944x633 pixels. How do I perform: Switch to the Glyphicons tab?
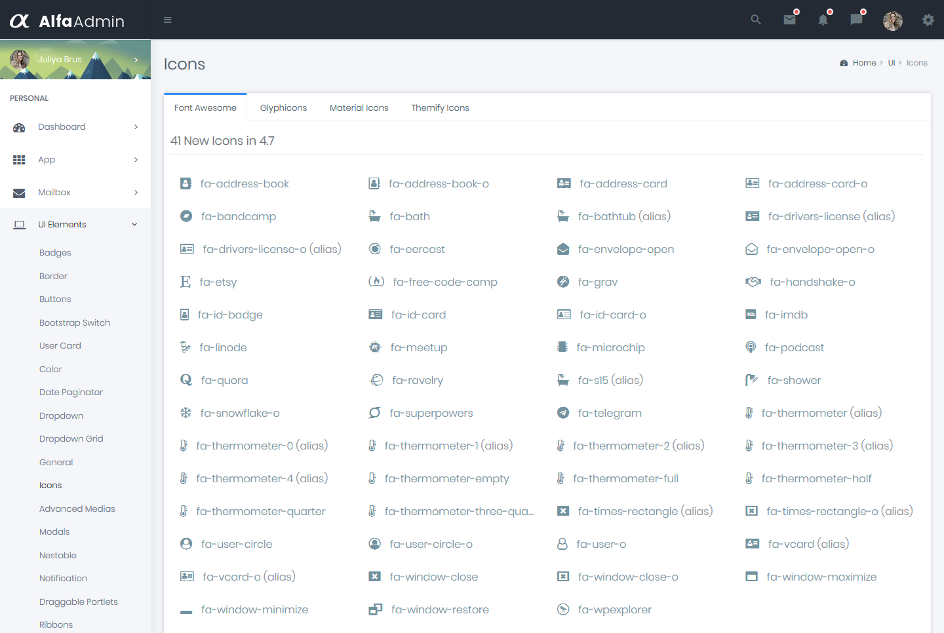click(x=283, y=107)
